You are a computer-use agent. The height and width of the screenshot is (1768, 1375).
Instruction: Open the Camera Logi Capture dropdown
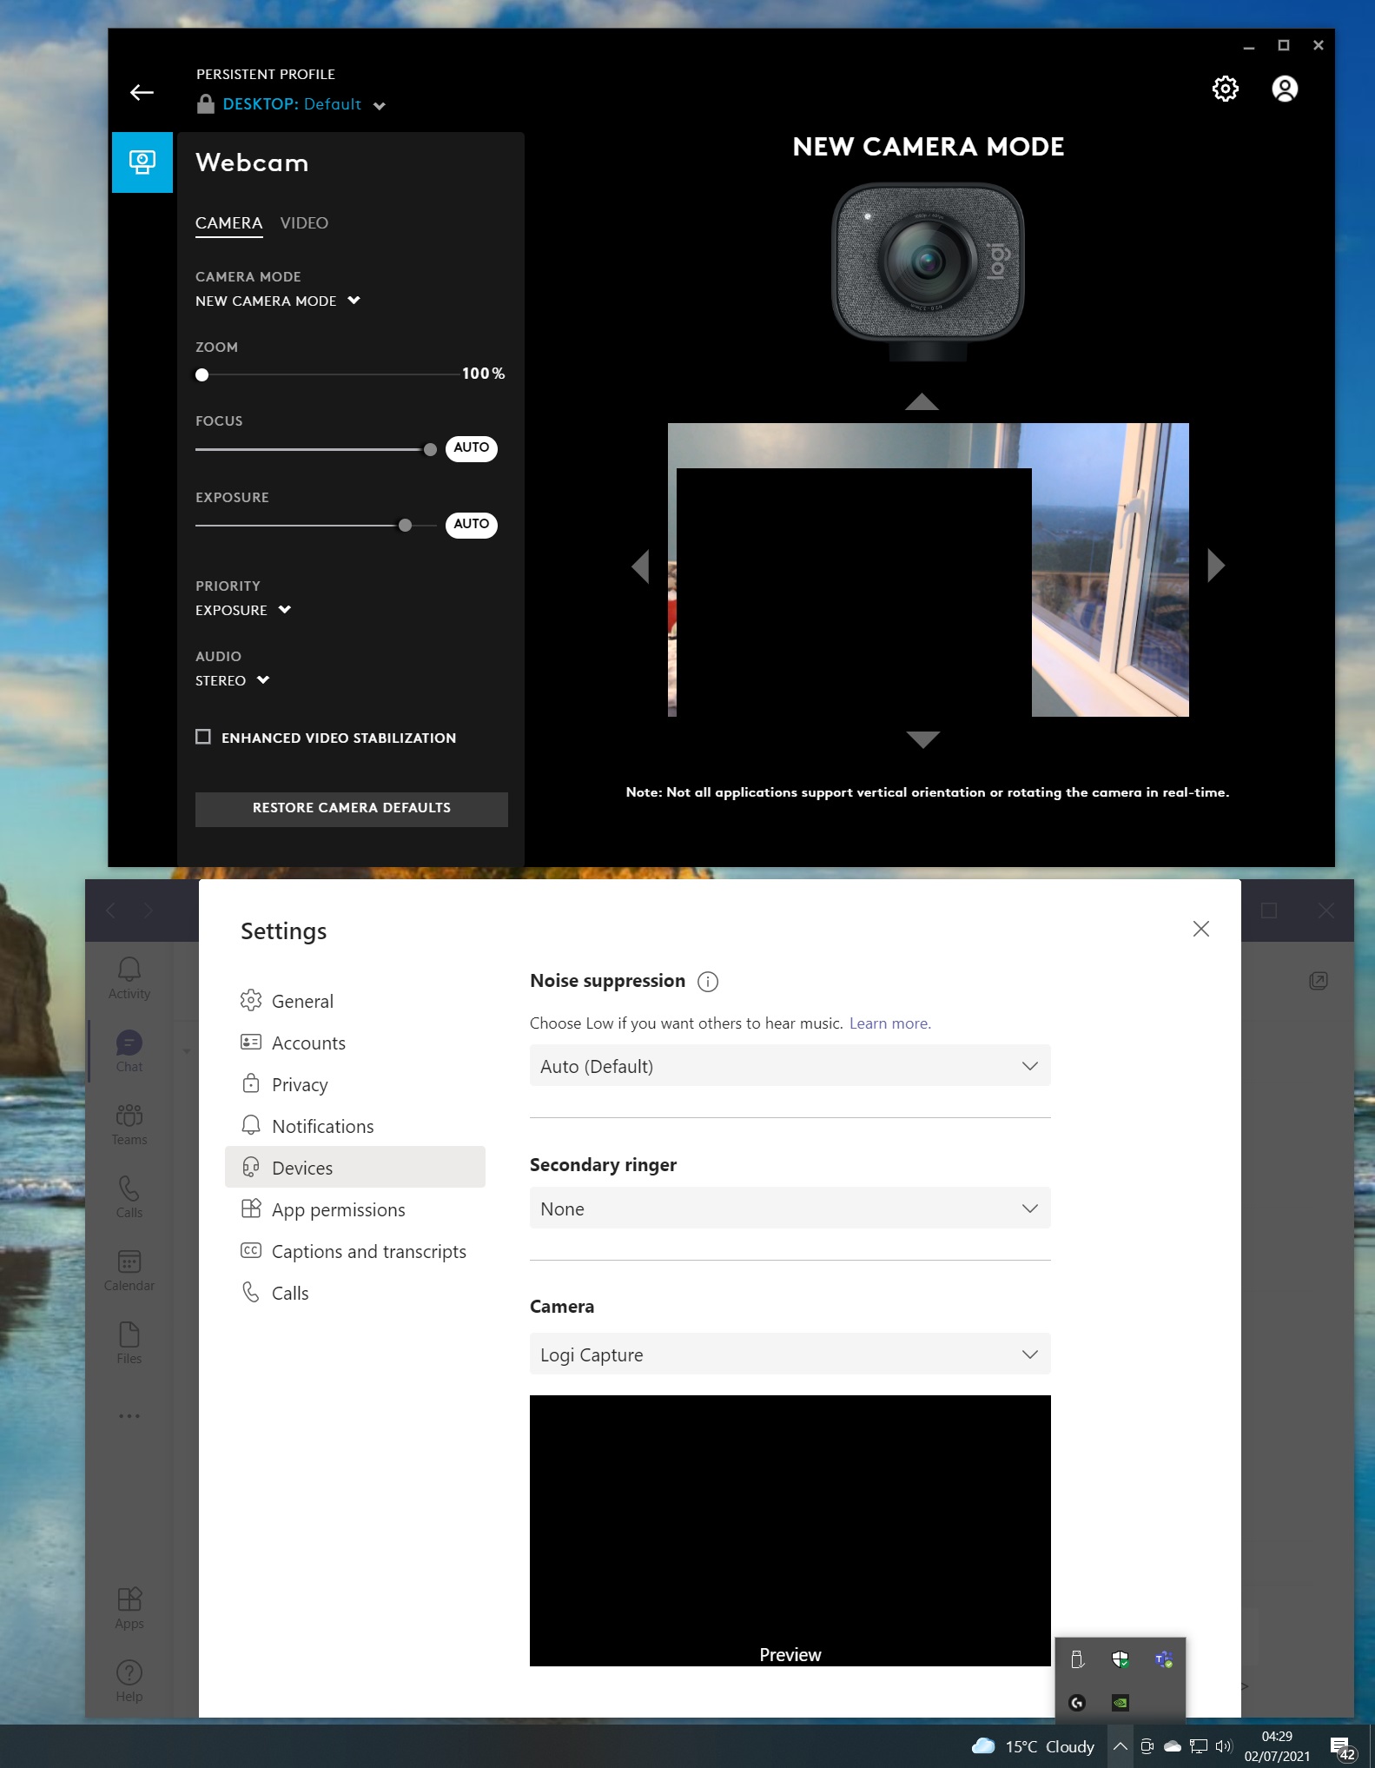[x=790, y=1354]
